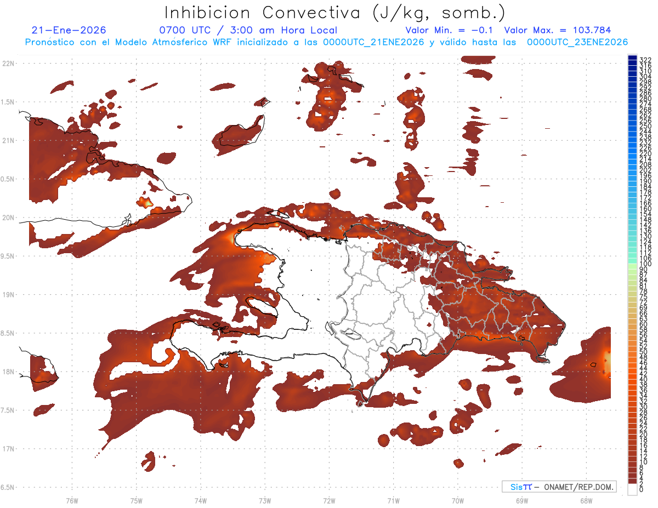Click the 'Pronóstico con el Modelo Atmosférico WRF' line
The image size is (658, 508).
point(326,42)
